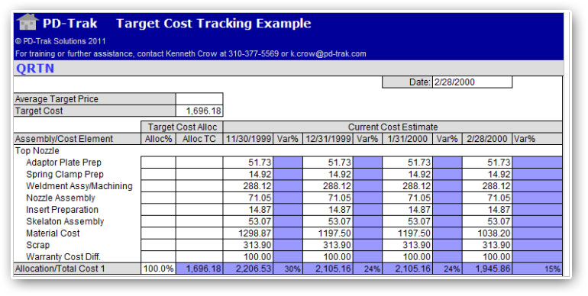Click the PD-Trak house logo icon
The width and height of the screenshot is (588, 296).
tap(27, 22)
